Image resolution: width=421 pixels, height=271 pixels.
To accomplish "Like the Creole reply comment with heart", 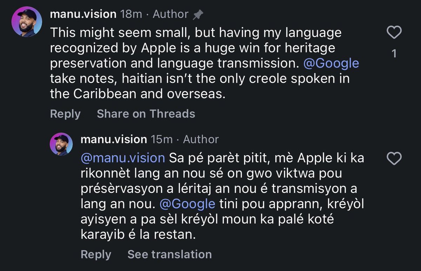I will click(x=394, y=159).
